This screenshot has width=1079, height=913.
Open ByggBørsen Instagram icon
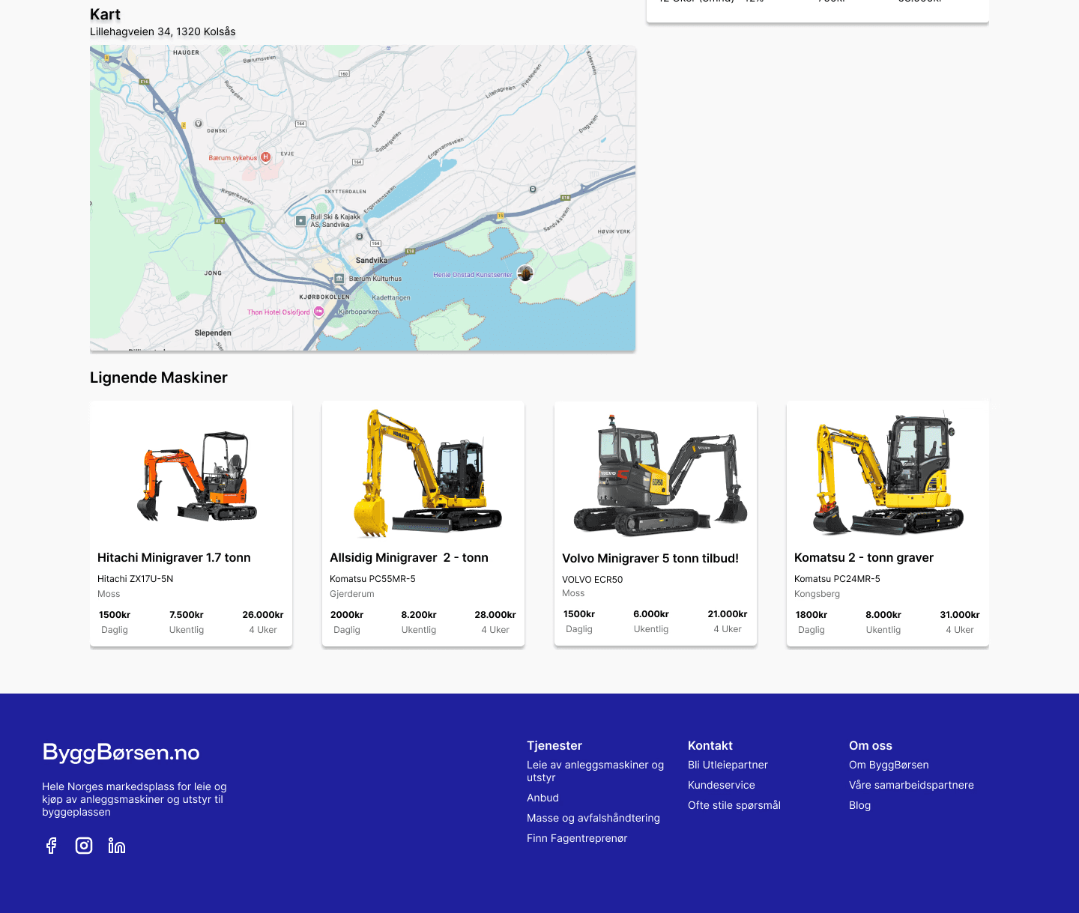84,846
